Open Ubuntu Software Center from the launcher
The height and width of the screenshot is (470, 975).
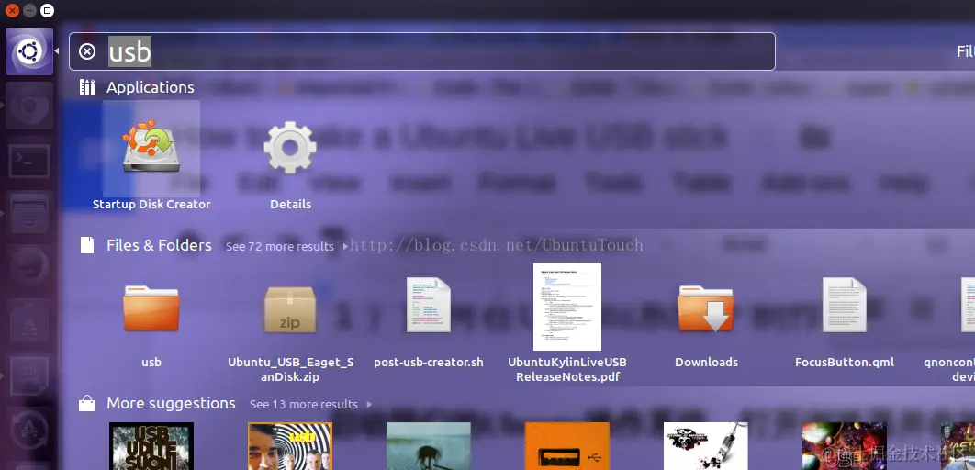pos(29,322)
